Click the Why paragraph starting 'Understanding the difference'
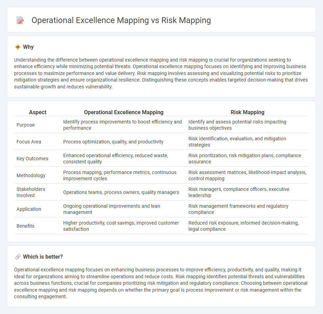323x314 pixels. [161, 73]
